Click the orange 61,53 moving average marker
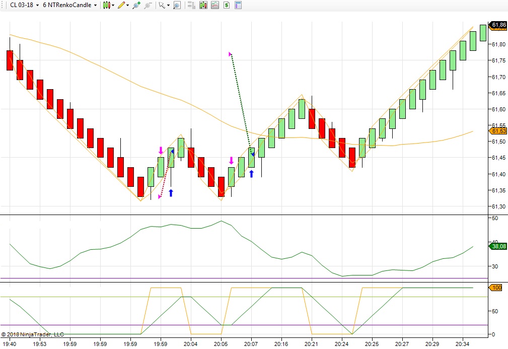Screen dimensions: 508x349 [x=498, y=131]
